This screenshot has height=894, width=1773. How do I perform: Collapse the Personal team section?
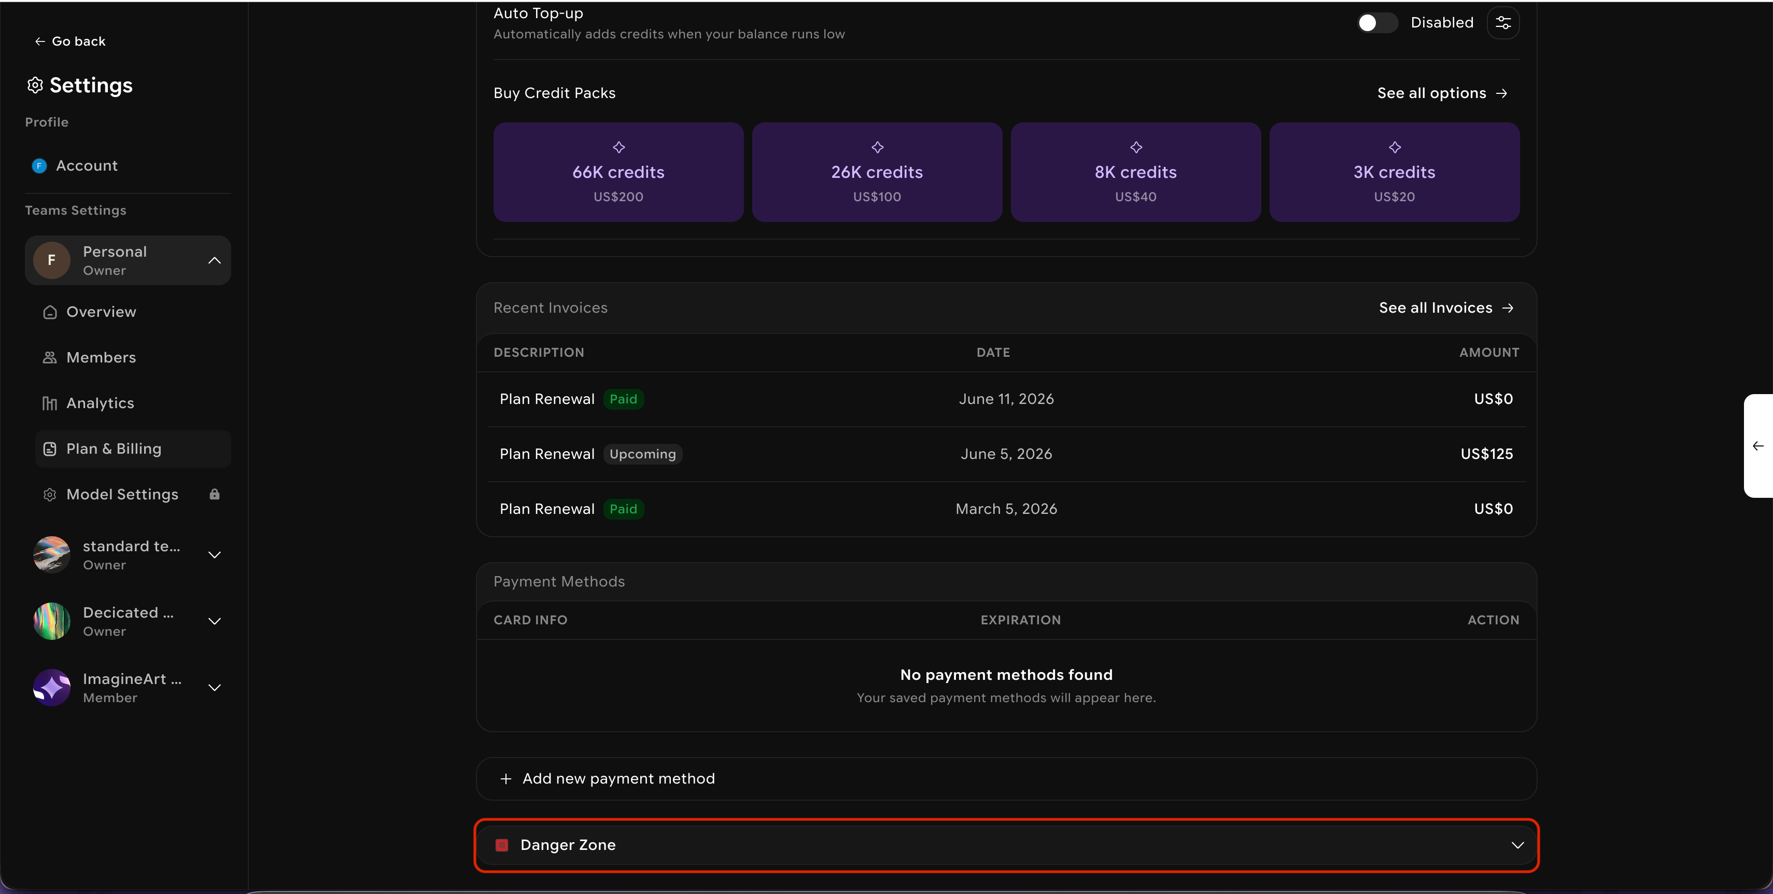tap(214, 260)
